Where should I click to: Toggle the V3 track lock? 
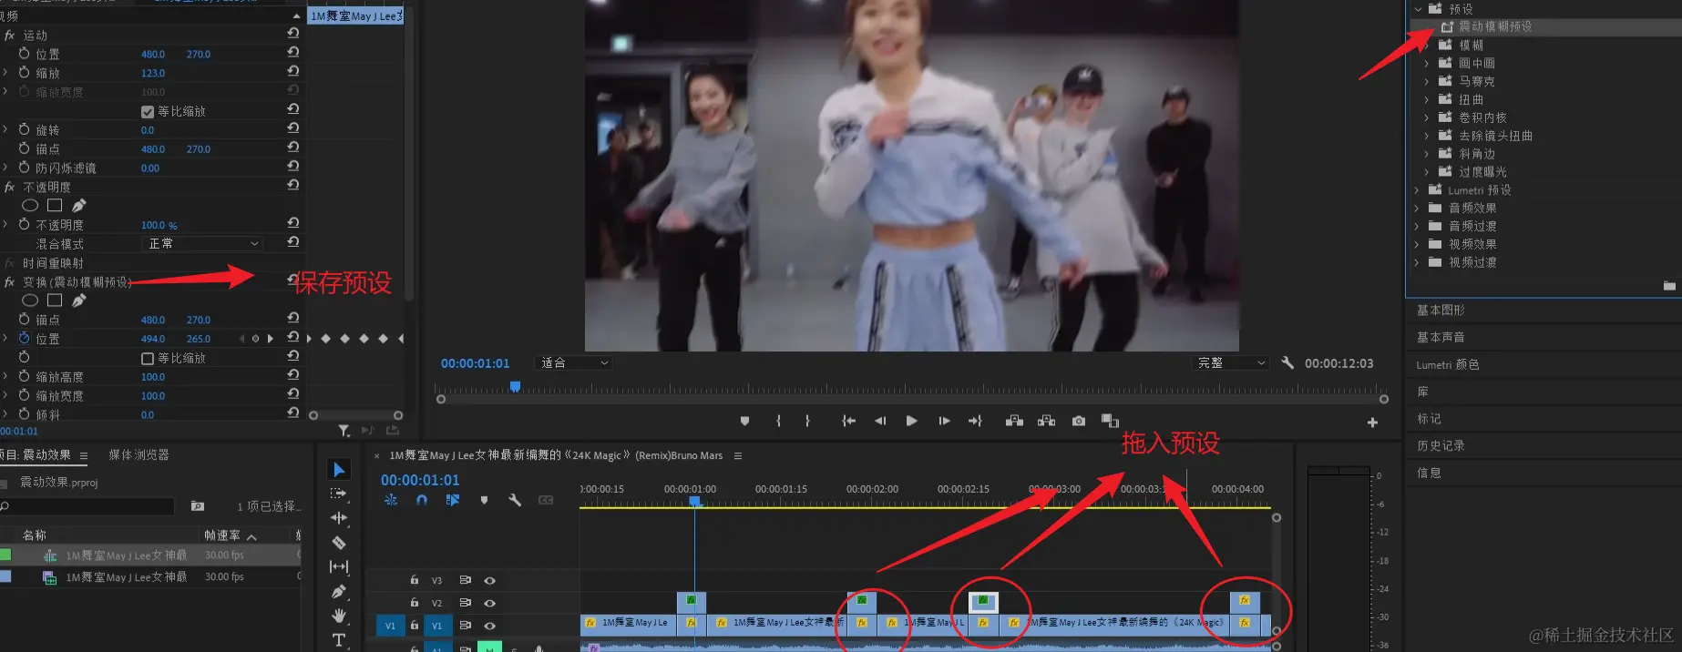coord(414,580)
